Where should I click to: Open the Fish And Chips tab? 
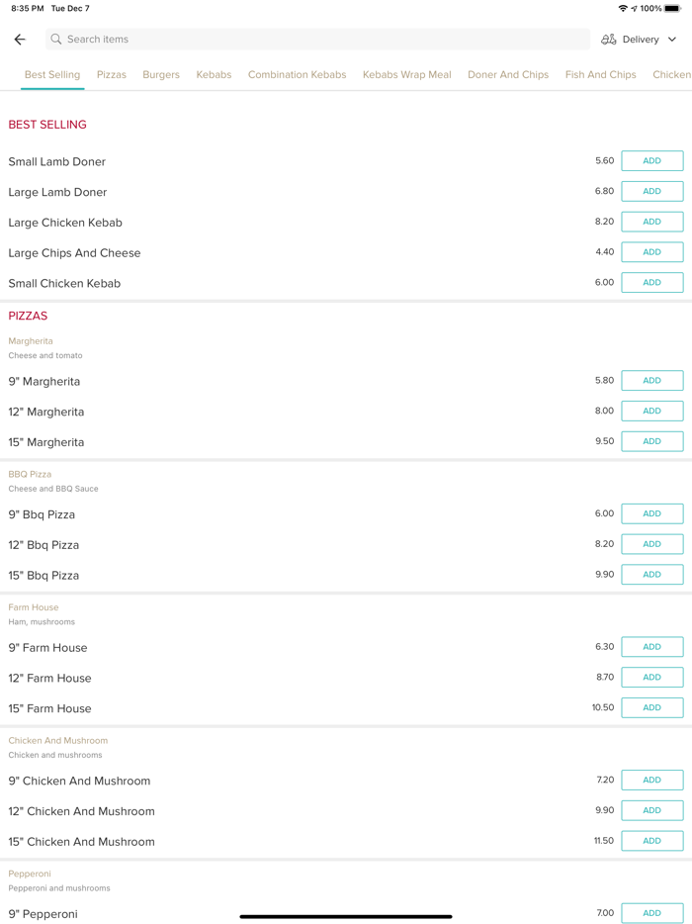(600, 75)
